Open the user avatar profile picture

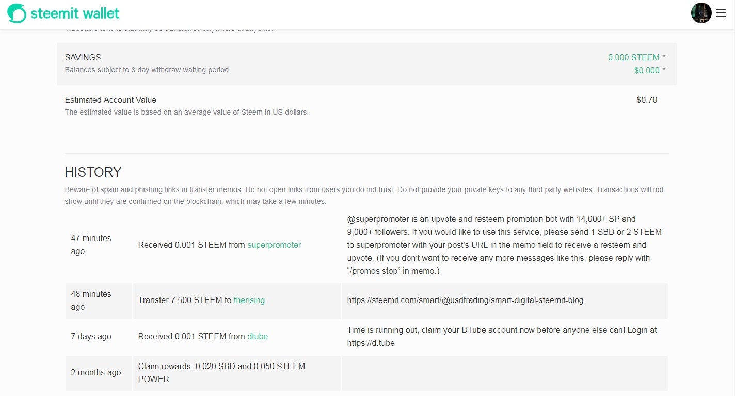click(701, 13)
